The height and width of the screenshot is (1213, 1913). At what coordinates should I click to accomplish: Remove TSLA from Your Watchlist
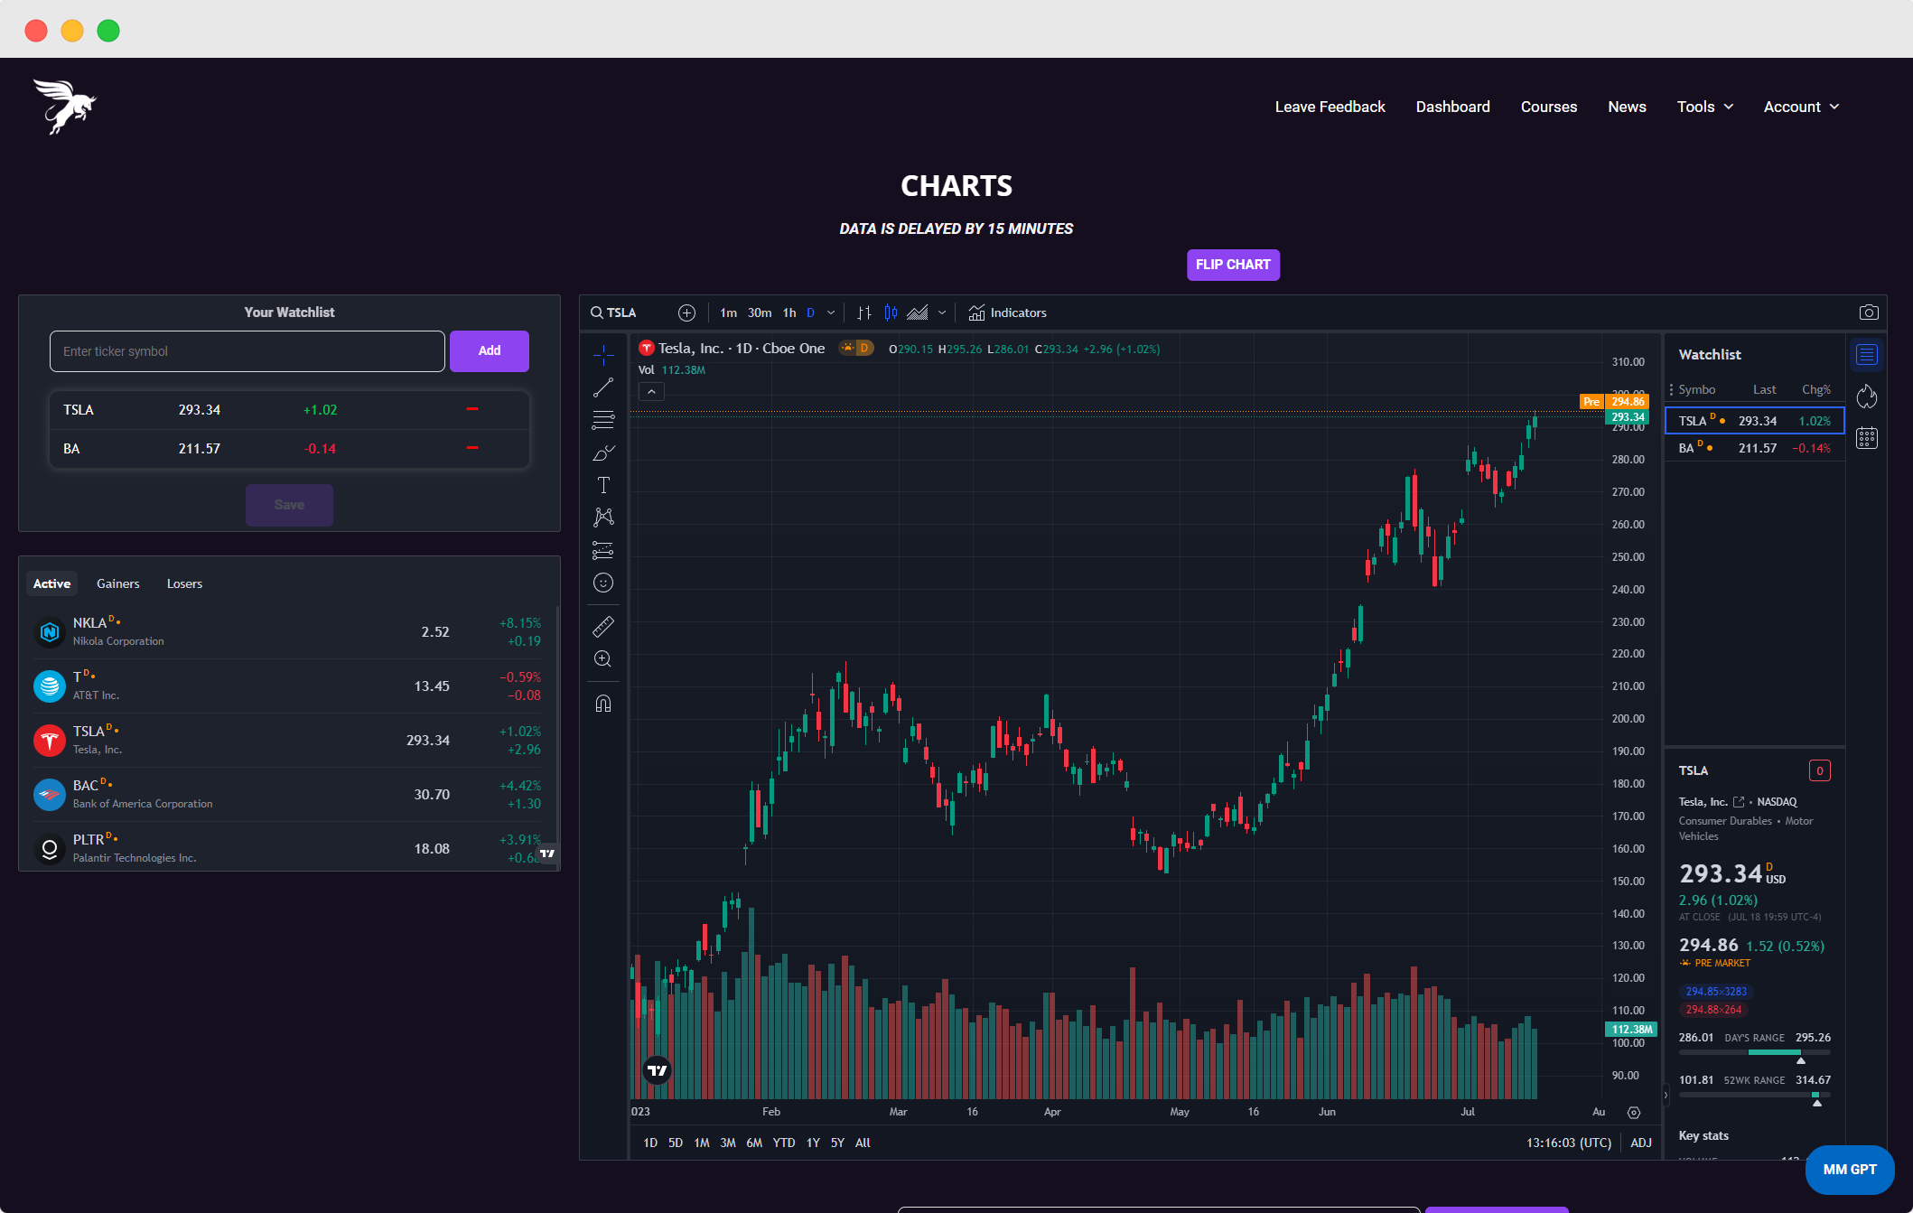(472, 409)
